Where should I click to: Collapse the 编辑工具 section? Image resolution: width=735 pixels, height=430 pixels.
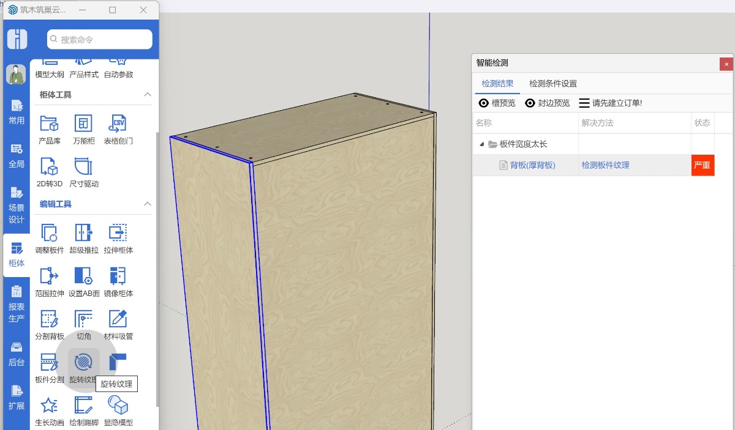pos(148,204)
